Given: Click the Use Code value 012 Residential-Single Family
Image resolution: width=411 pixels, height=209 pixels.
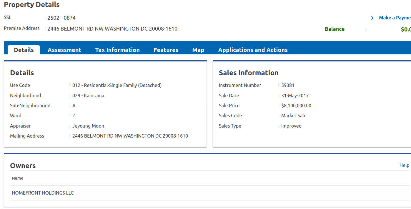Looking at the screenshot, I should (117, 86).
